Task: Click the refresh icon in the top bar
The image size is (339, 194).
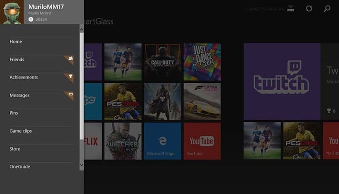Action: coord(309,9)
